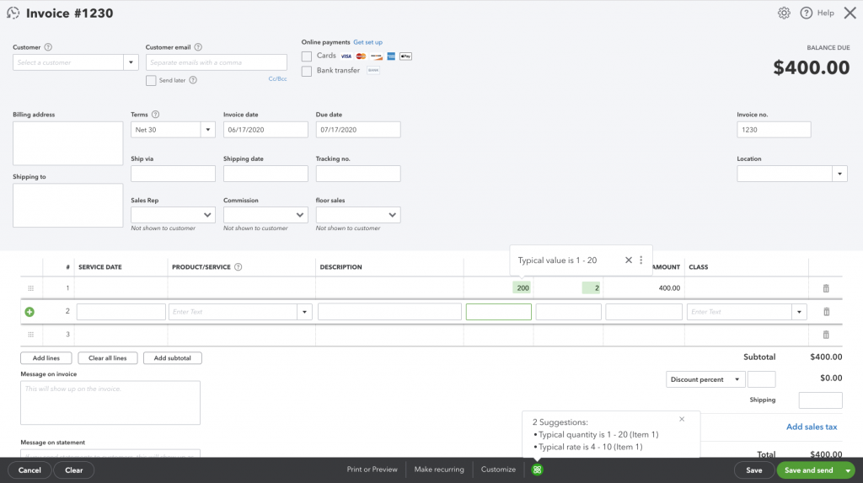This screenshot has width=863, height=483.
Task: Click the Clear button
Action: tap(74, 470)
